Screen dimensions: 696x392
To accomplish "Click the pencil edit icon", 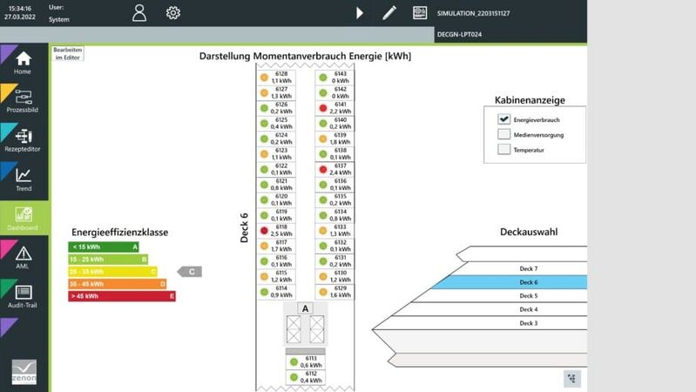I will point(389,12).
